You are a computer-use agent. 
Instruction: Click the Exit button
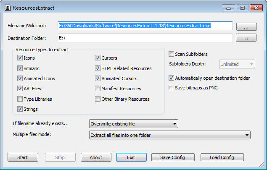pos(131,157)
